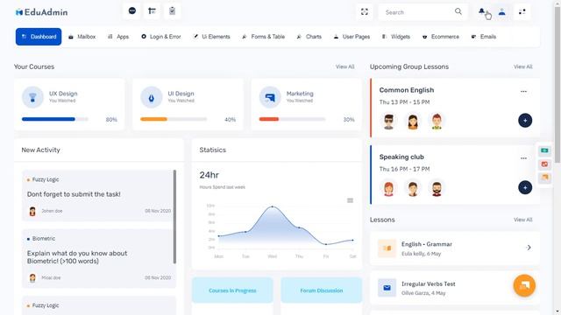Image resolution: width=561 pixels, height=315 pixels.
Task: Open the Irregular Verbs Test lesson
Action: pos(454,288)
